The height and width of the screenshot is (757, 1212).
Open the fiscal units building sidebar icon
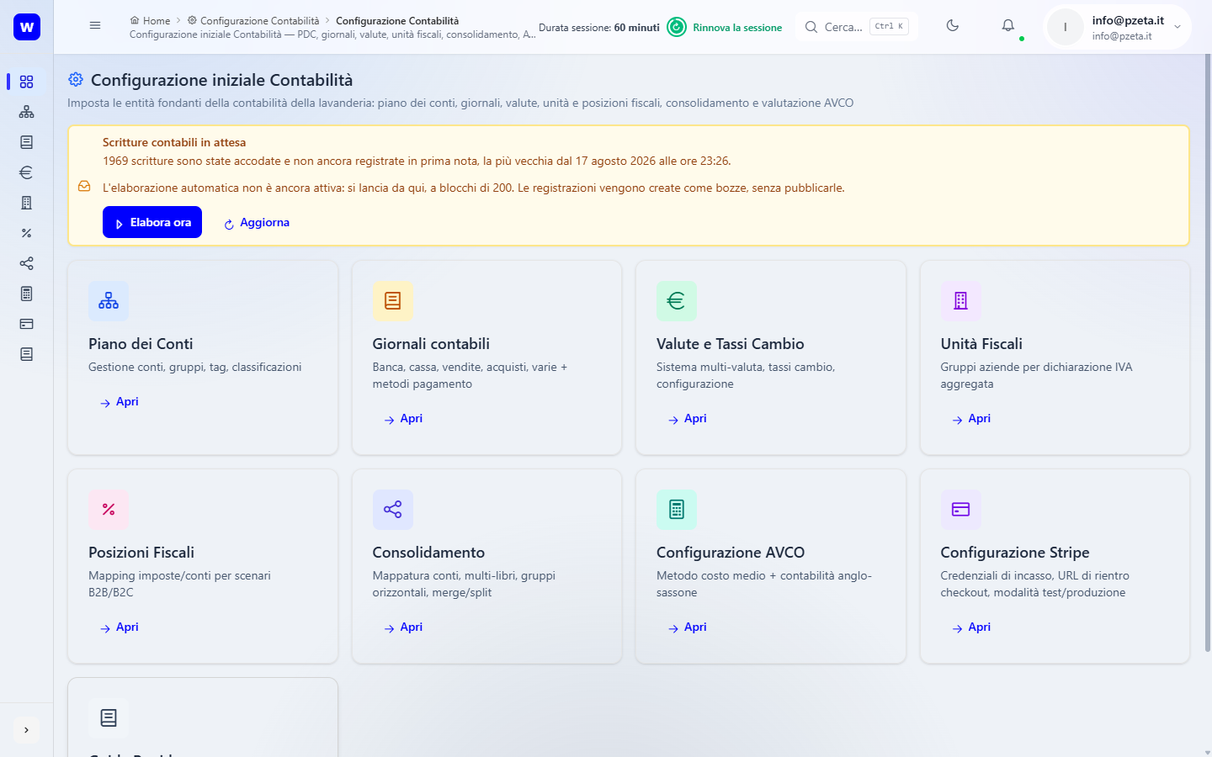(26, 203)
